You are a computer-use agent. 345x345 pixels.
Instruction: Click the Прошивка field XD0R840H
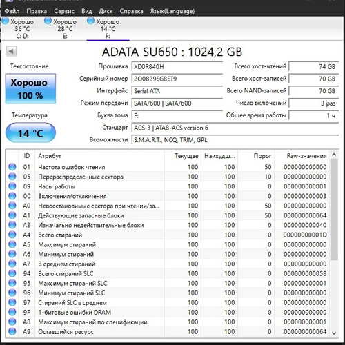pyautogui.click(x=177, y=67)
